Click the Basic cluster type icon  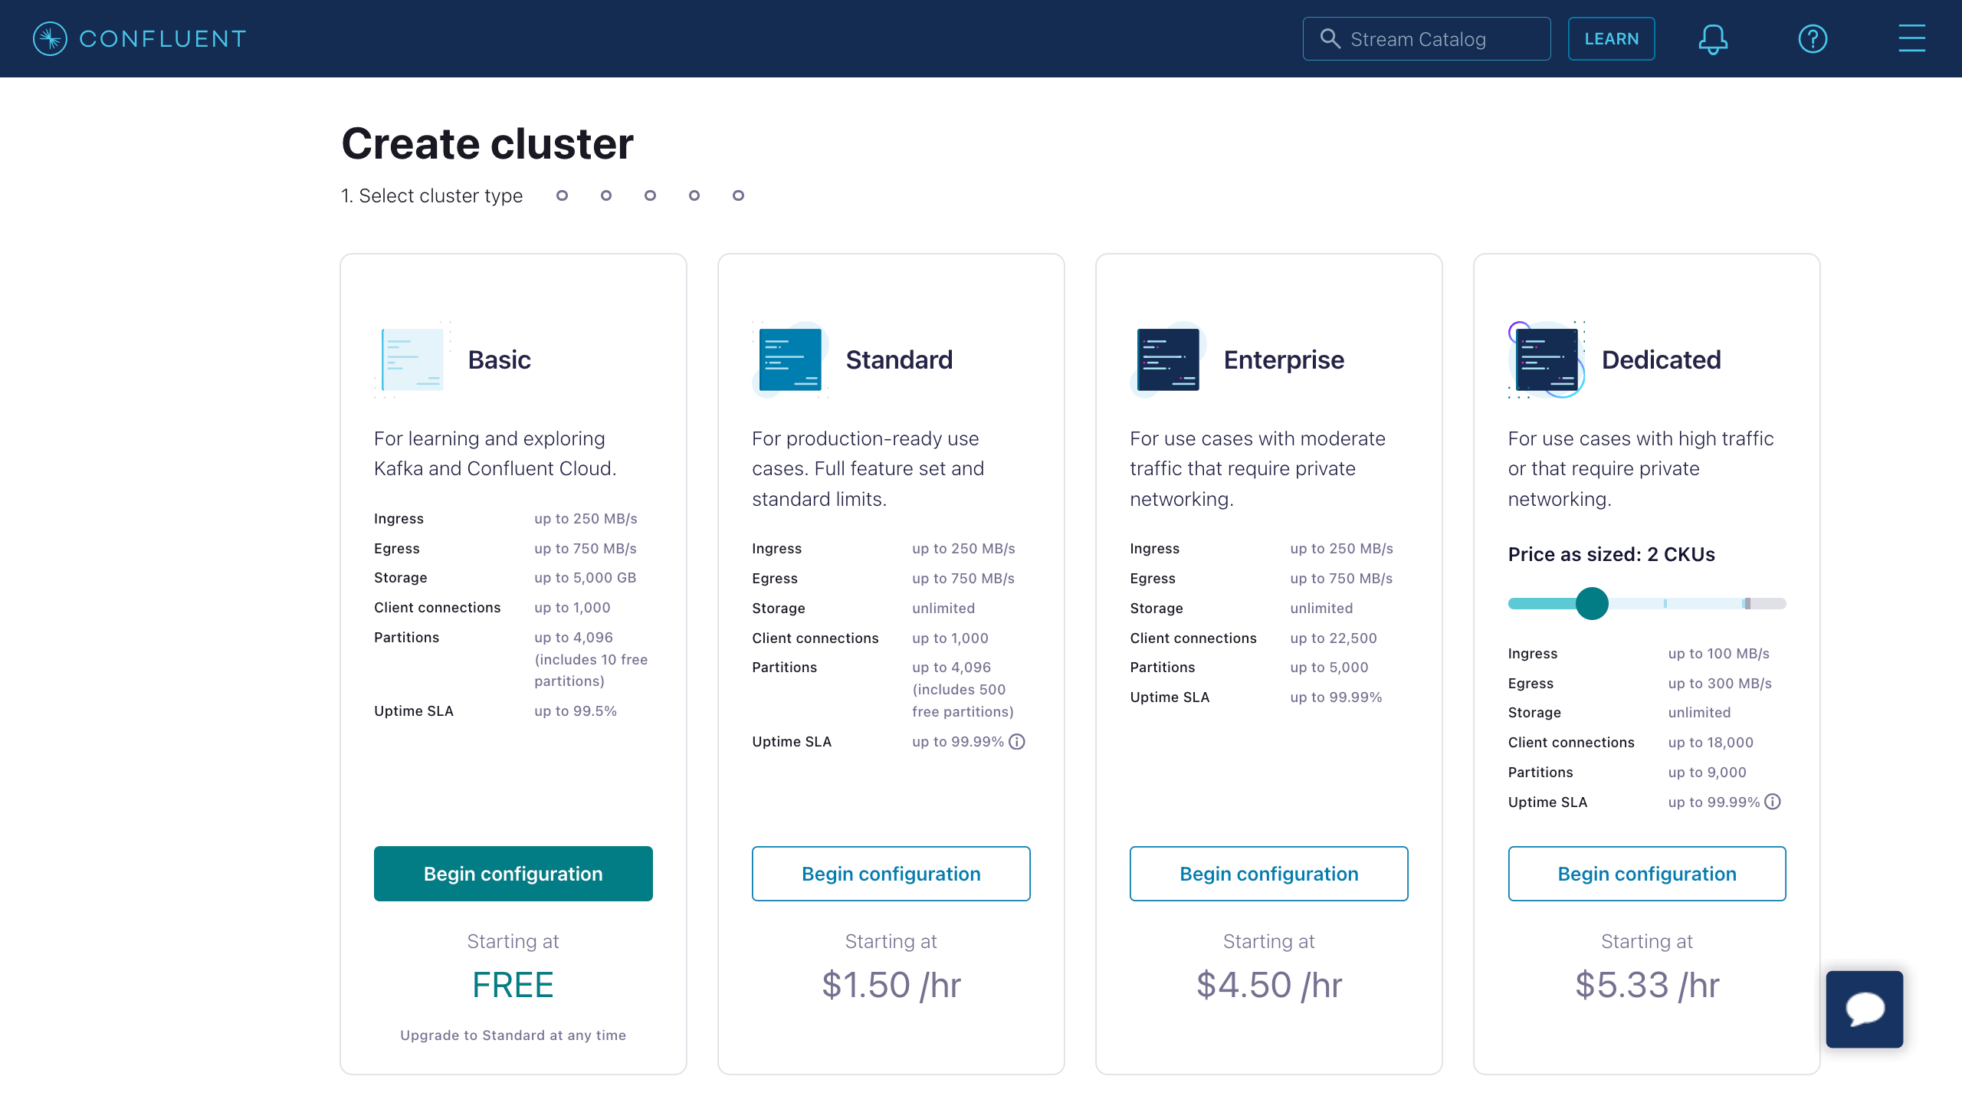pos(411,359)
